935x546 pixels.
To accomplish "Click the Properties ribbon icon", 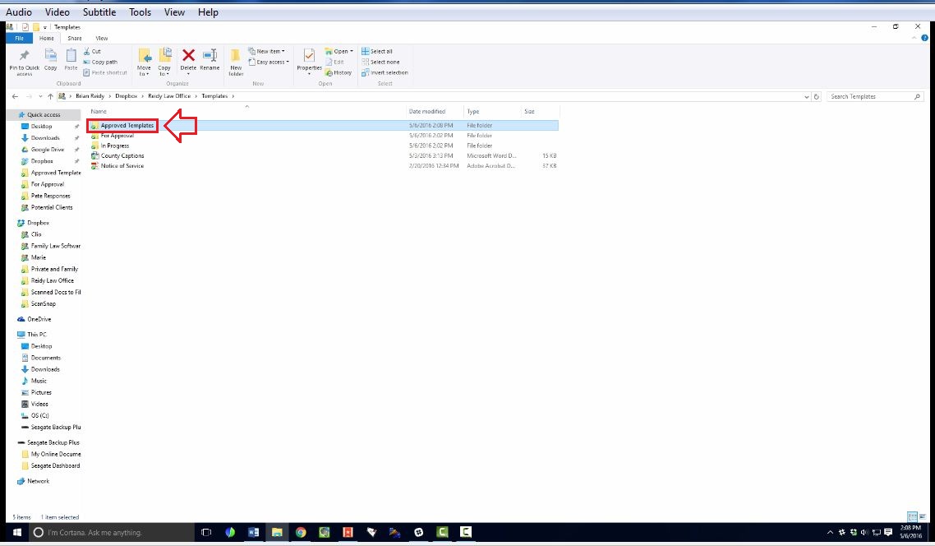I will point(310,62).
